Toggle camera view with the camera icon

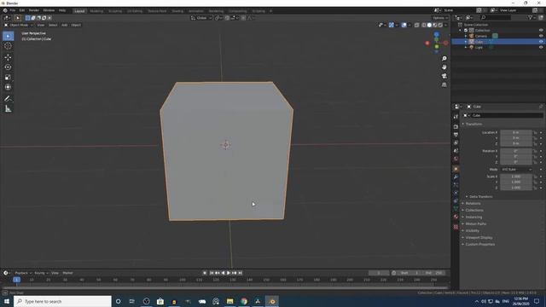pos(444,76)
